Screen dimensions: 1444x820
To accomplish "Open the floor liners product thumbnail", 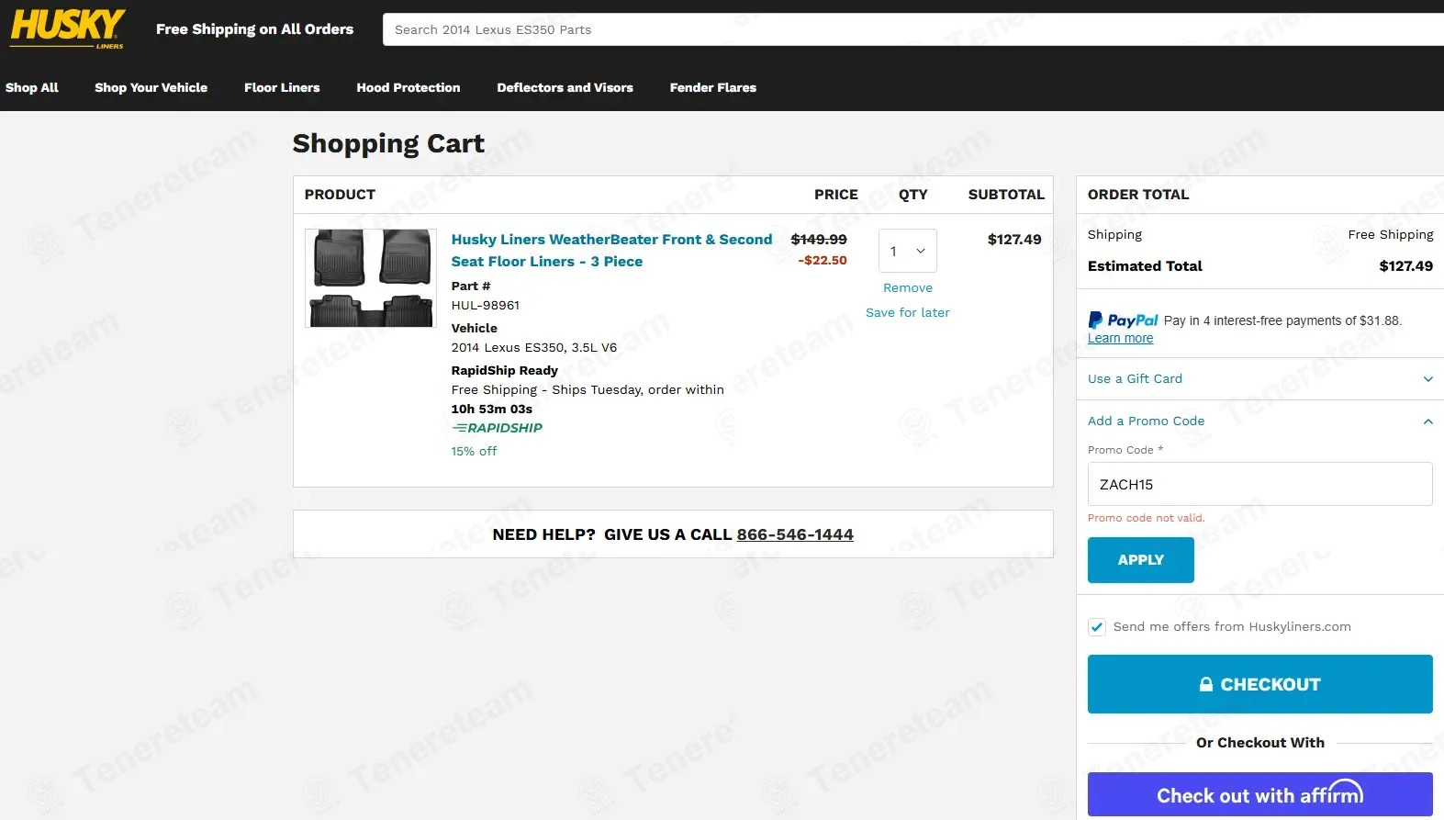I will 371,278.
